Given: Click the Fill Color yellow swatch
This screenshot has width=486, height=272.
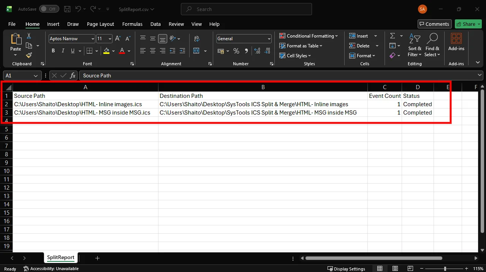Looking at the screenshot, I should 106,51.
